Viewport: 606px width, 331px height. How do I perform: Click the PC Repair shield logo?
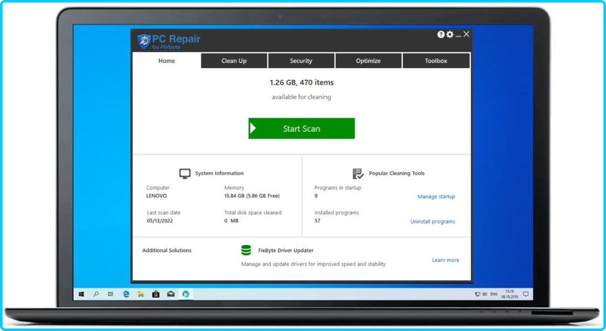[x=144, y=41]
